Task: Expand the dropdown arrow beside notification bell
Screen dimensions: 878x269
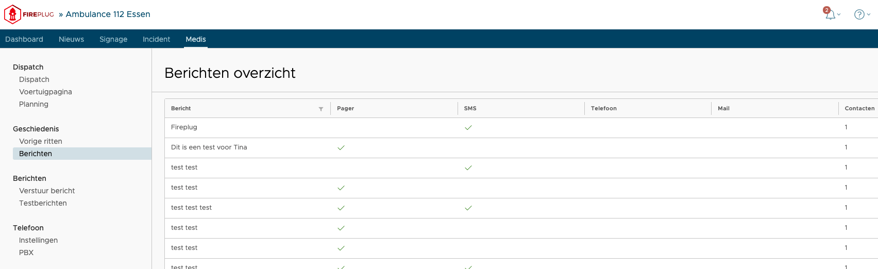Action: pyautogui.click(x=839, y=14)
